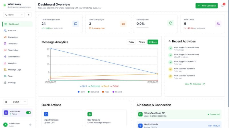Open Campaigns in the sidebar
This screenshot has width=229, height=128.
tap(13, 37)
